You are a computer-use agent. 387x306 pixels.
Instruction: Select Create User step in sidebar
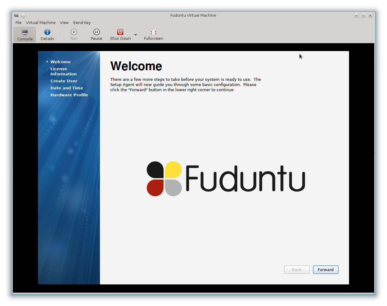point(64,81)
